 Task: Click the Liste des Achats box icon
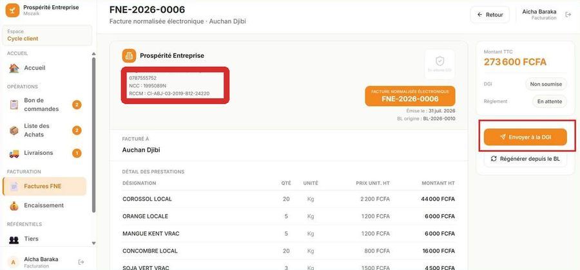[x=14, y=130]
